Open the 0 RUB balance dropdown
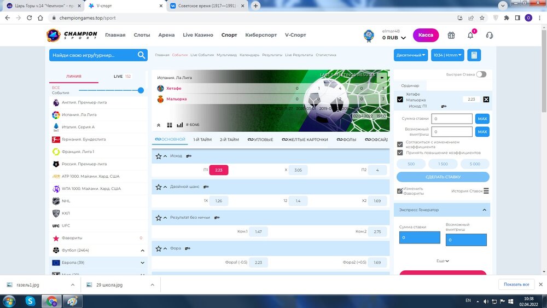Viewport: 547px width, 308px height. (x=394, y=38)
